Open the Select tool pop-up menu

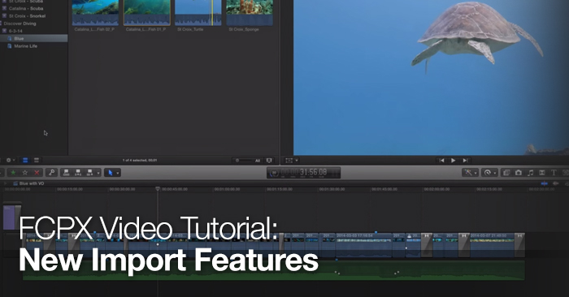pos(112,173)
